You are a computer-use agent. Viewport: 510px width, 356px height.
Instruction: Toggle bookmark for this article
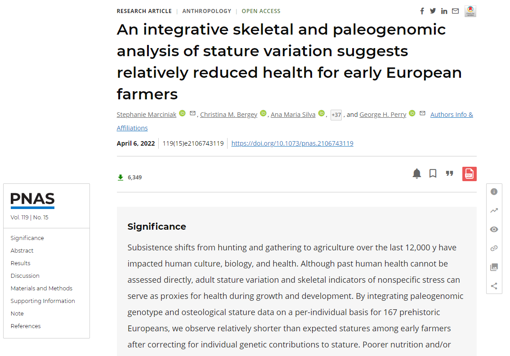click(x=433, y=174)
